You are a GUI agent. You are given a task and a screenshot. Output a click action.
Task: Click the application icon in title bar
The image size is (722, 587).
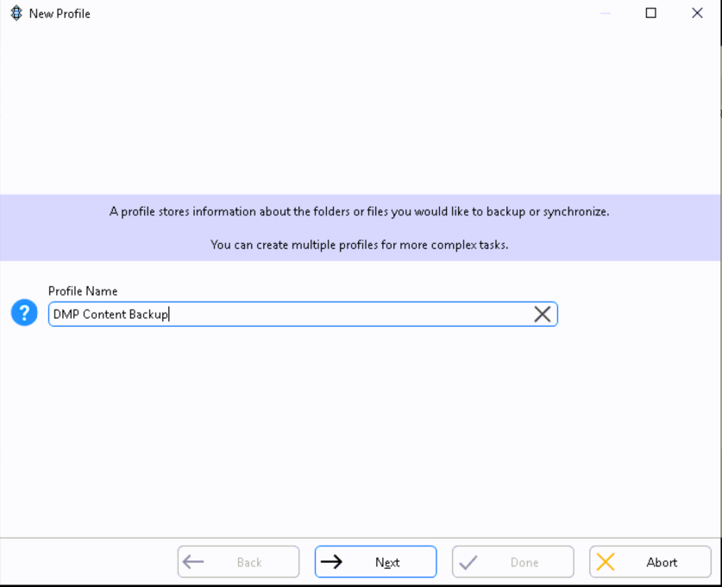(x=16, y=13)
